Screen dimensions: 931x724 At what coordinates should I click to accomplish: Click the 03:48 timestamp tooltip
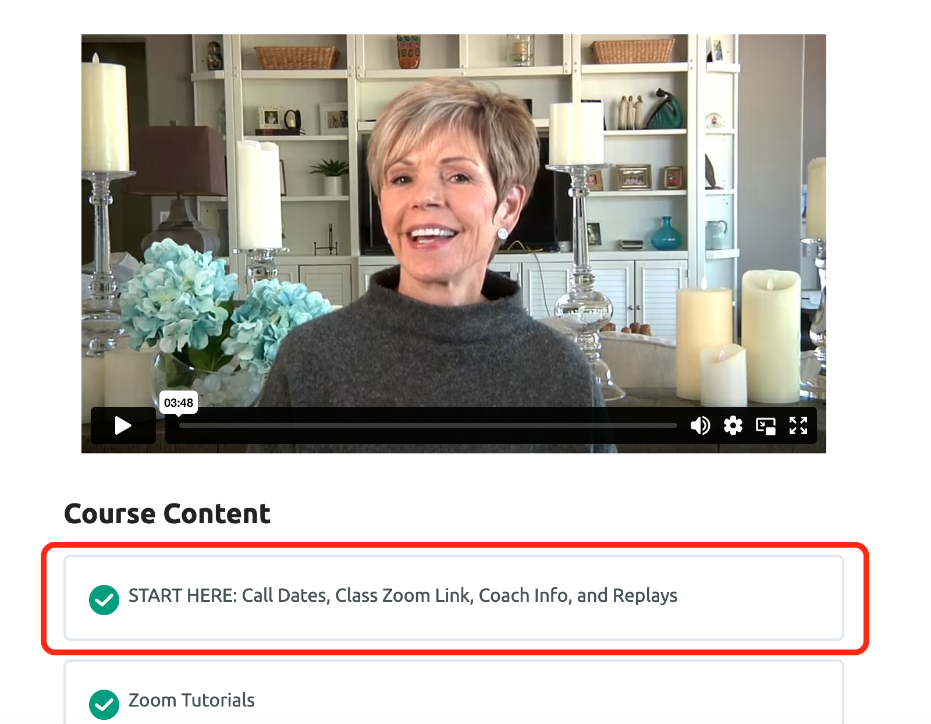click(x=179, y=403)
